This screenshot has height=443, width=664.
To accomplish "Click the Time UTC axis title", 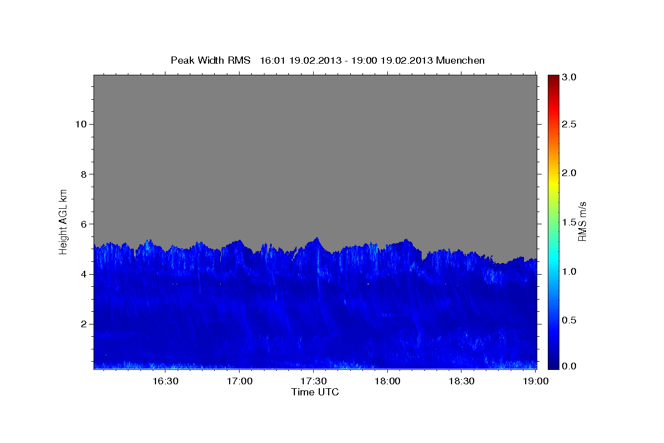I will 315,392.
